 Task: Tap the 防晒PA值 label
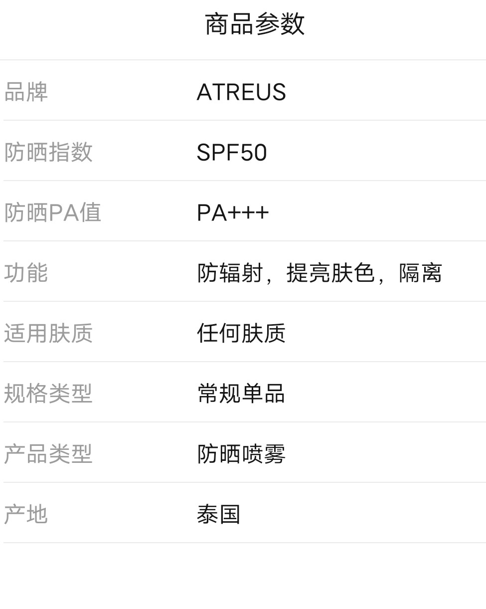pos(52,213)
